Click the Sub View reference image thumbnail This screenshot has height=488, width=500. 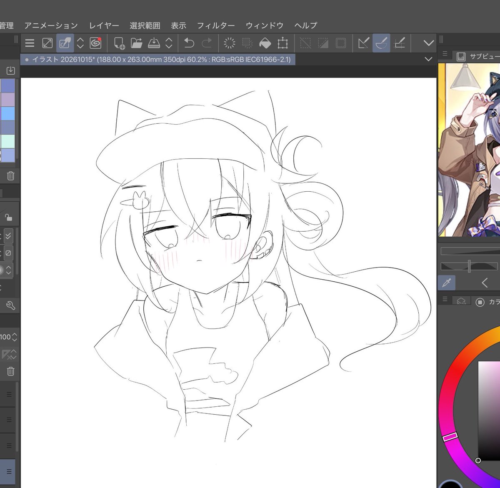(x=469, y=150)
